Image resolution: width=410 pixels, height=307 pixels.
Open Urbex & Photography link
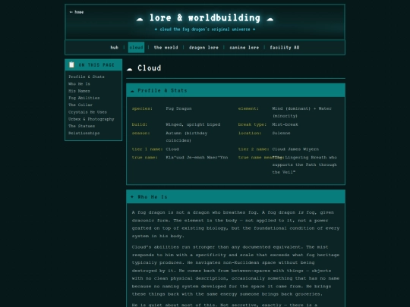pos(91,119)
